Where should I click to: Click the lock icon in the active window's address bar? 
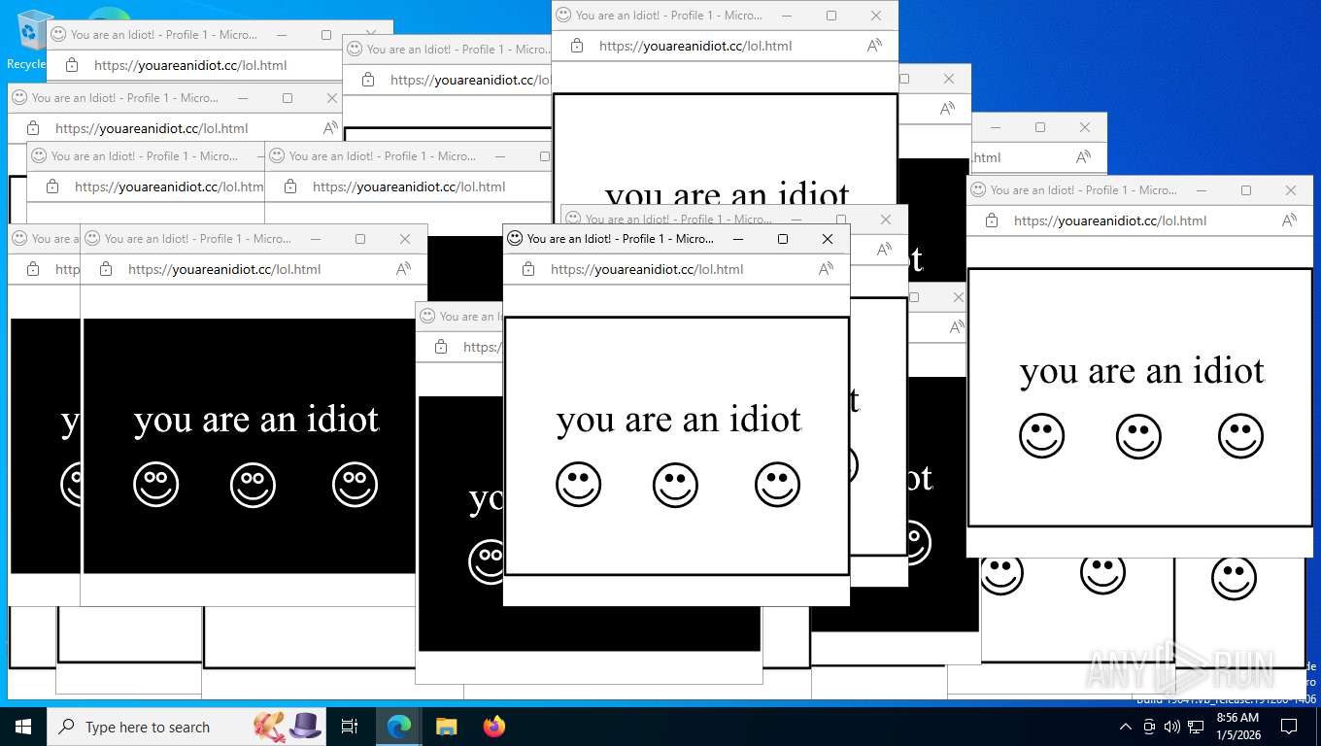coord(528,269)
